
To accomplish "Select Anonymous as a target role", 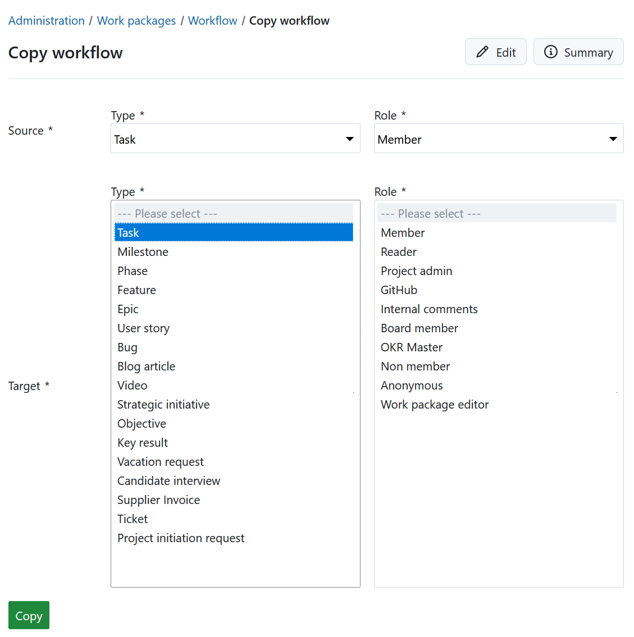I will click(412, 385).
